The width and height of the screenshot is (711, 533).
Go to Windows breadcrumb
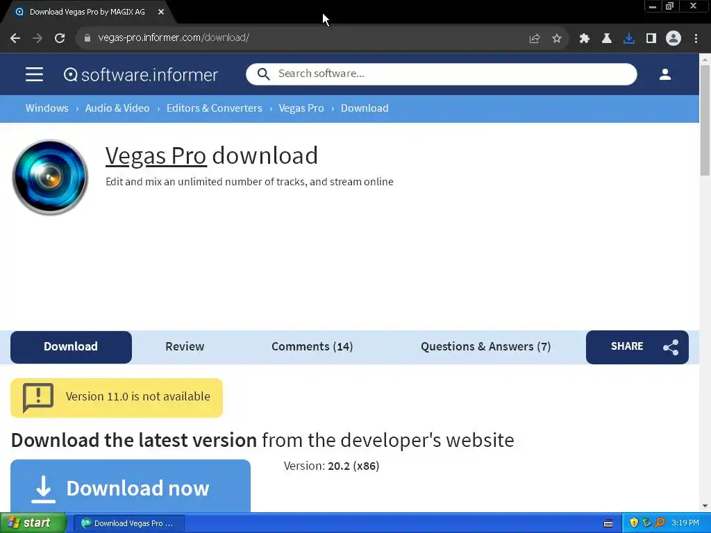click(47, 108)
